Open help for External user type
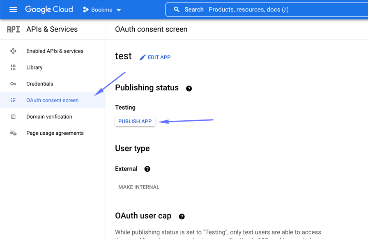The image size is (368, 239). click(147, 169)
